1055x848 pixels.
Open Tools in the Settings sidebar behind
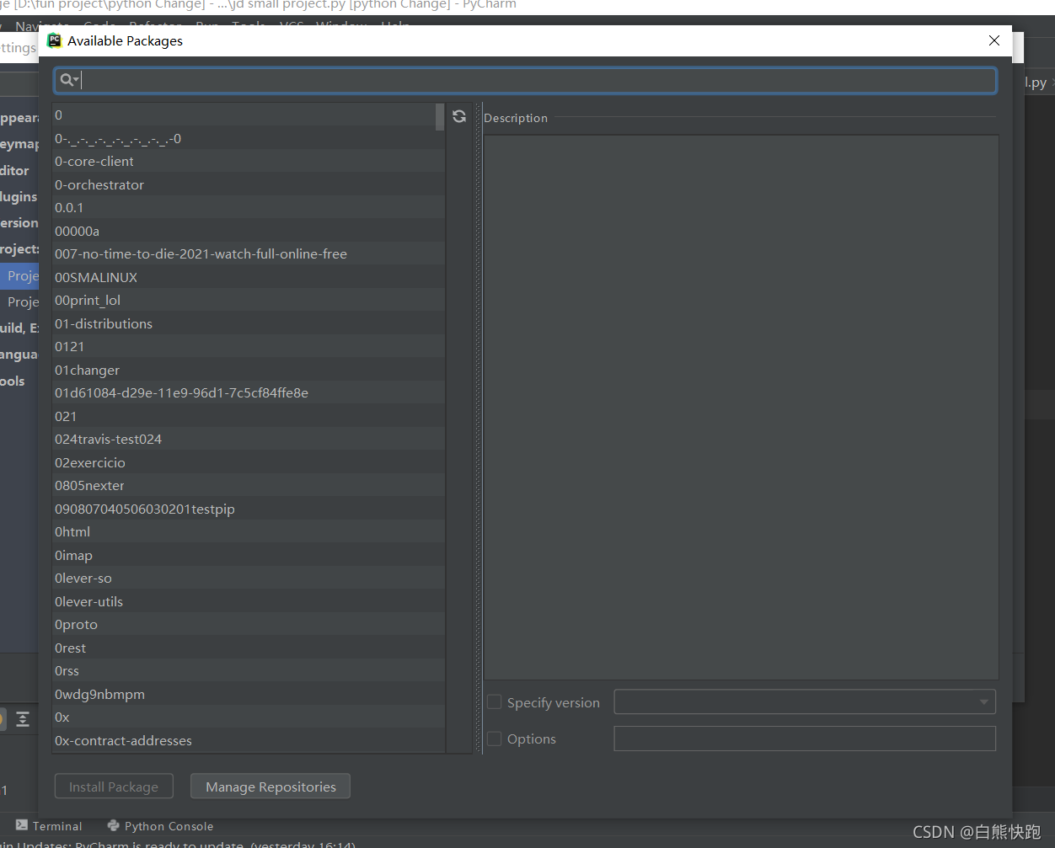click(x=13, y=381)
